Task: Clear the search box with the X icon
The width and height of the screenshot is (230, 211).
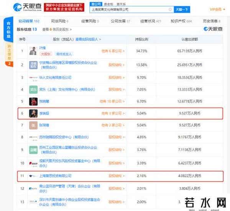Action: pyautogui.click(x=170, y=10)
